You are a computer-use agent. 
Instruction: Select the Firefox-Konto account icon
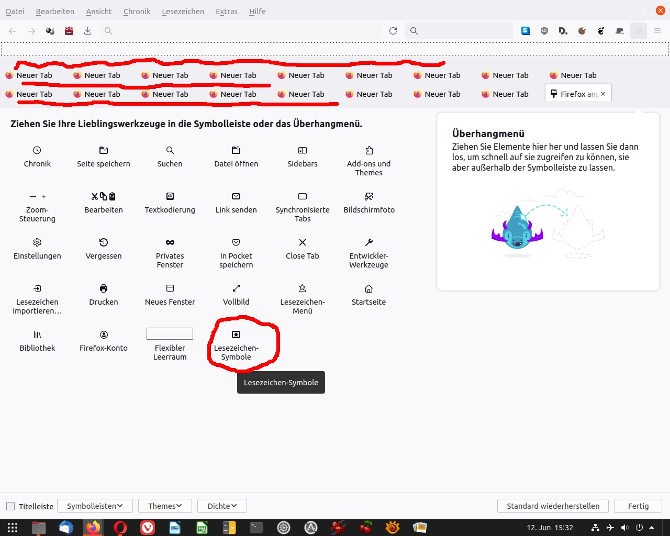[x=104, y=334]
